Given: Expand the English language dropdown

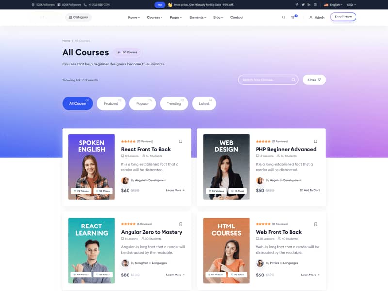Looking at the screenshot, I should coord(333,5).
